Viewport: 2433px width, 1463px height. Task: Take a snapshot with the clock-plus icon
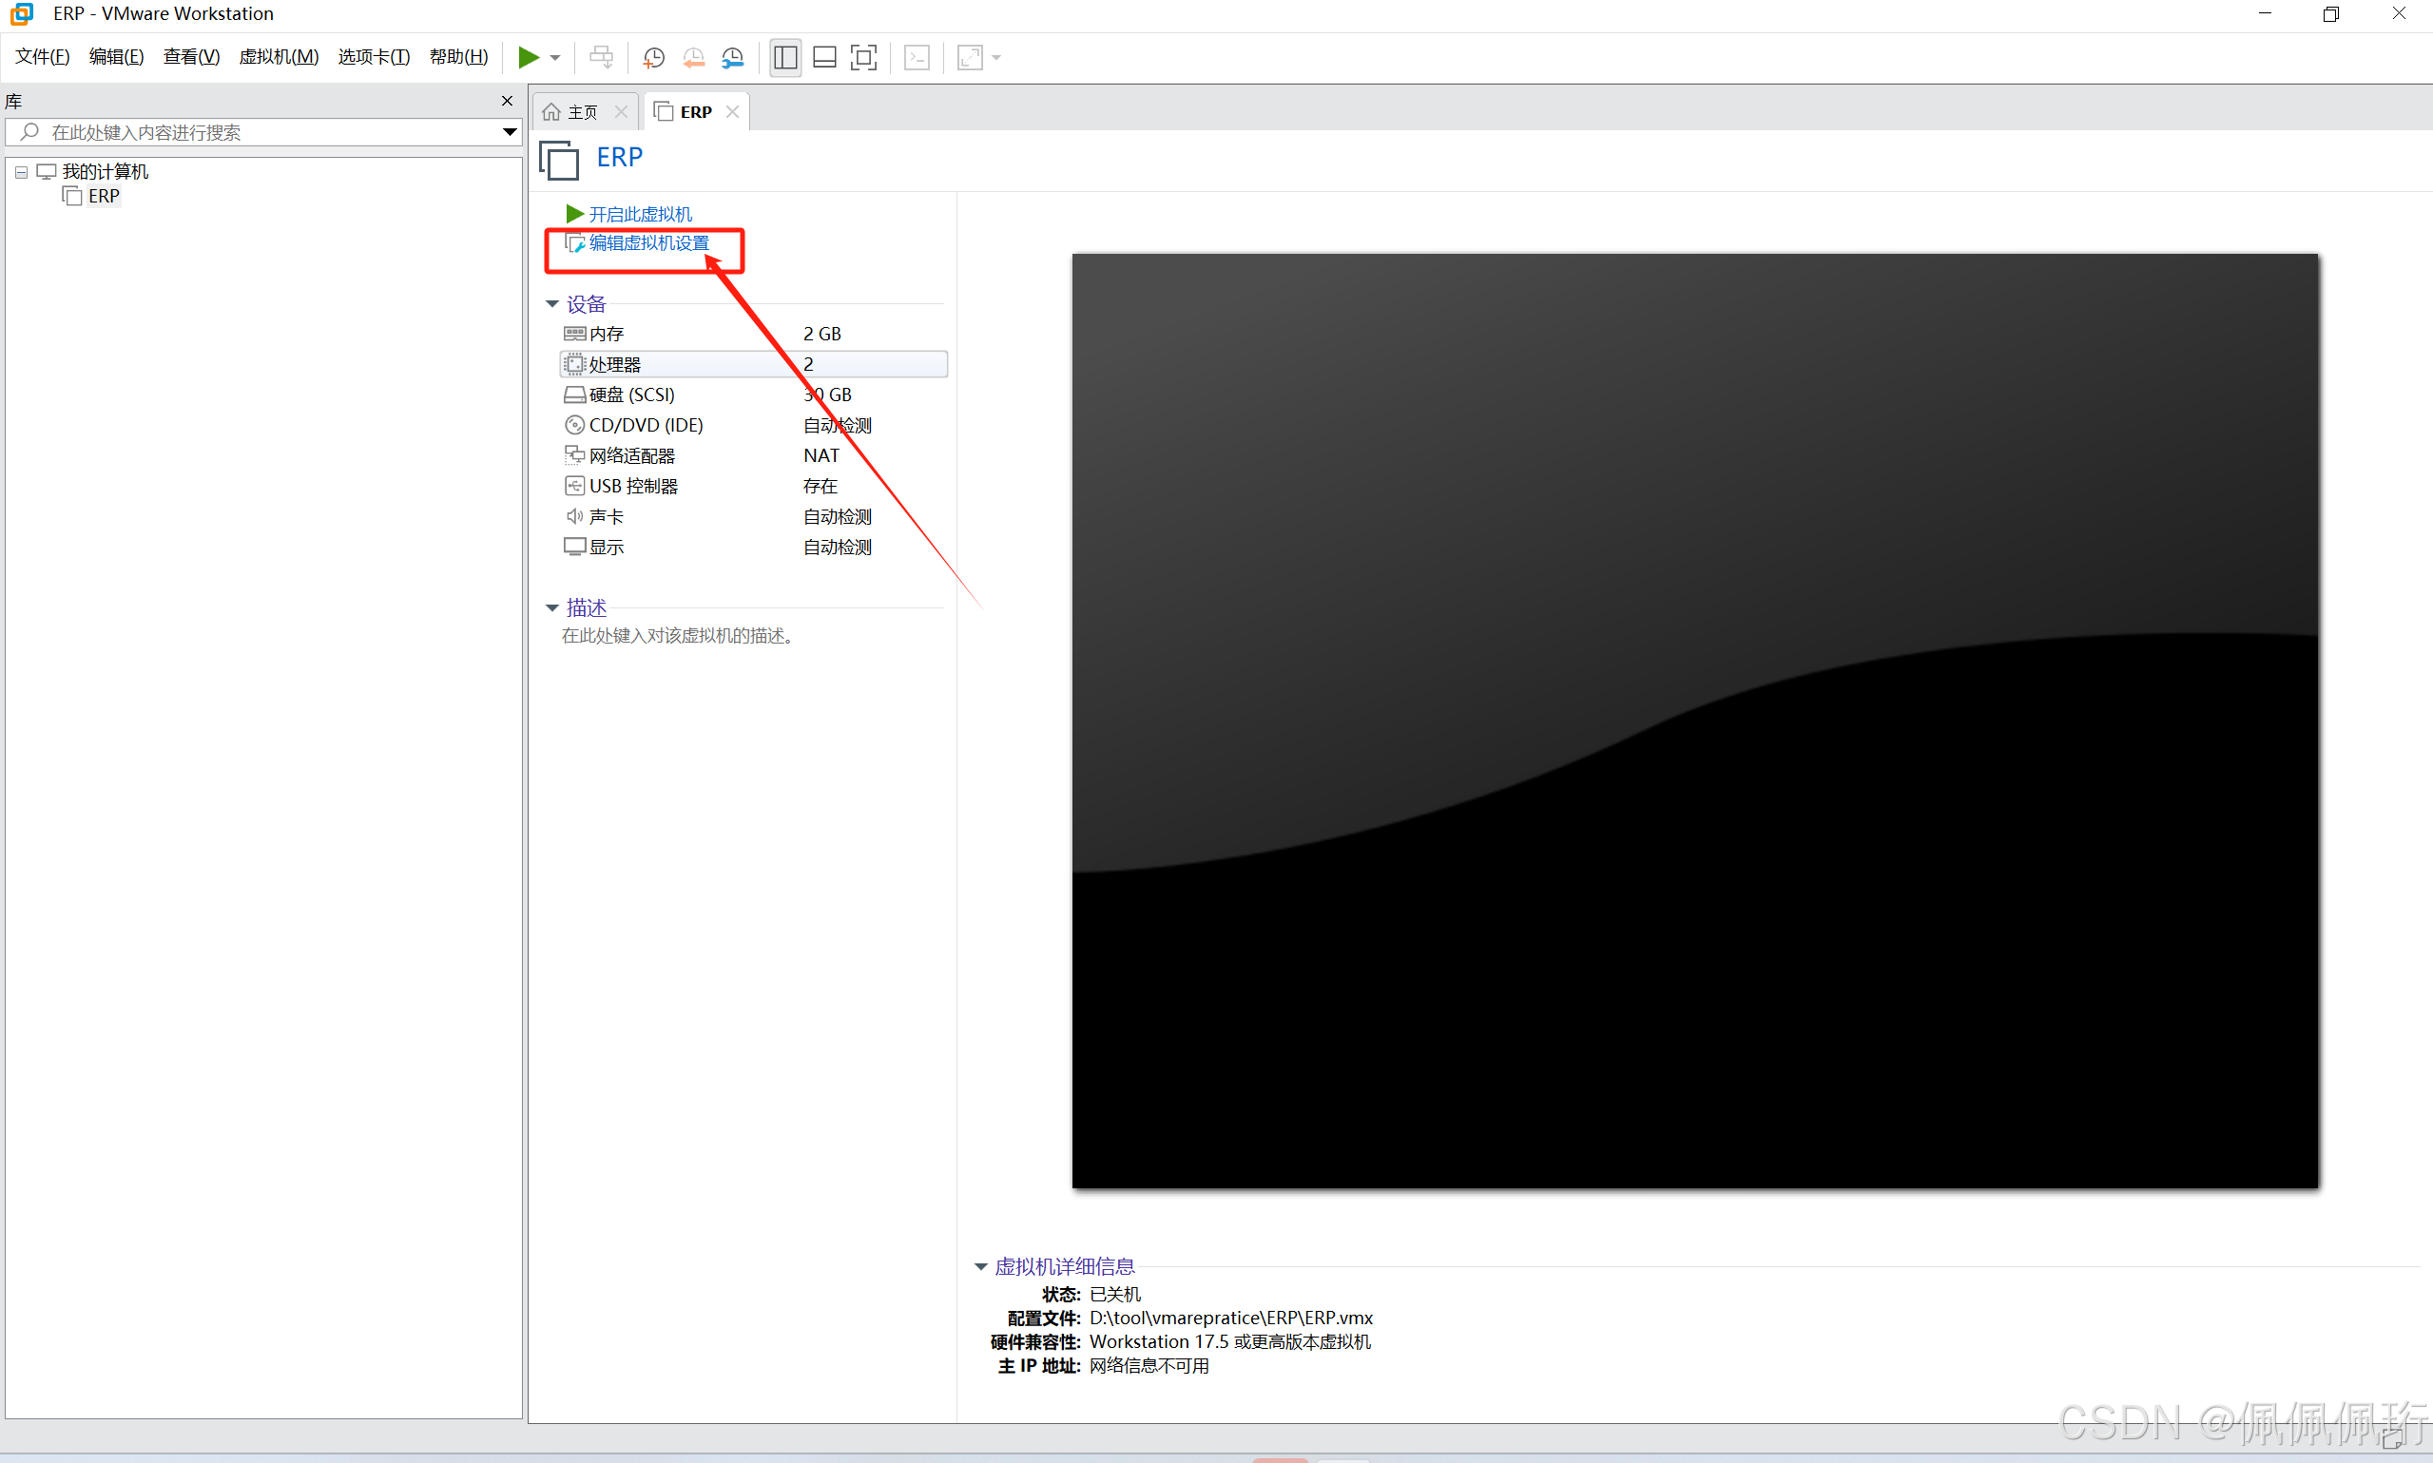click(x=653, y=57)
